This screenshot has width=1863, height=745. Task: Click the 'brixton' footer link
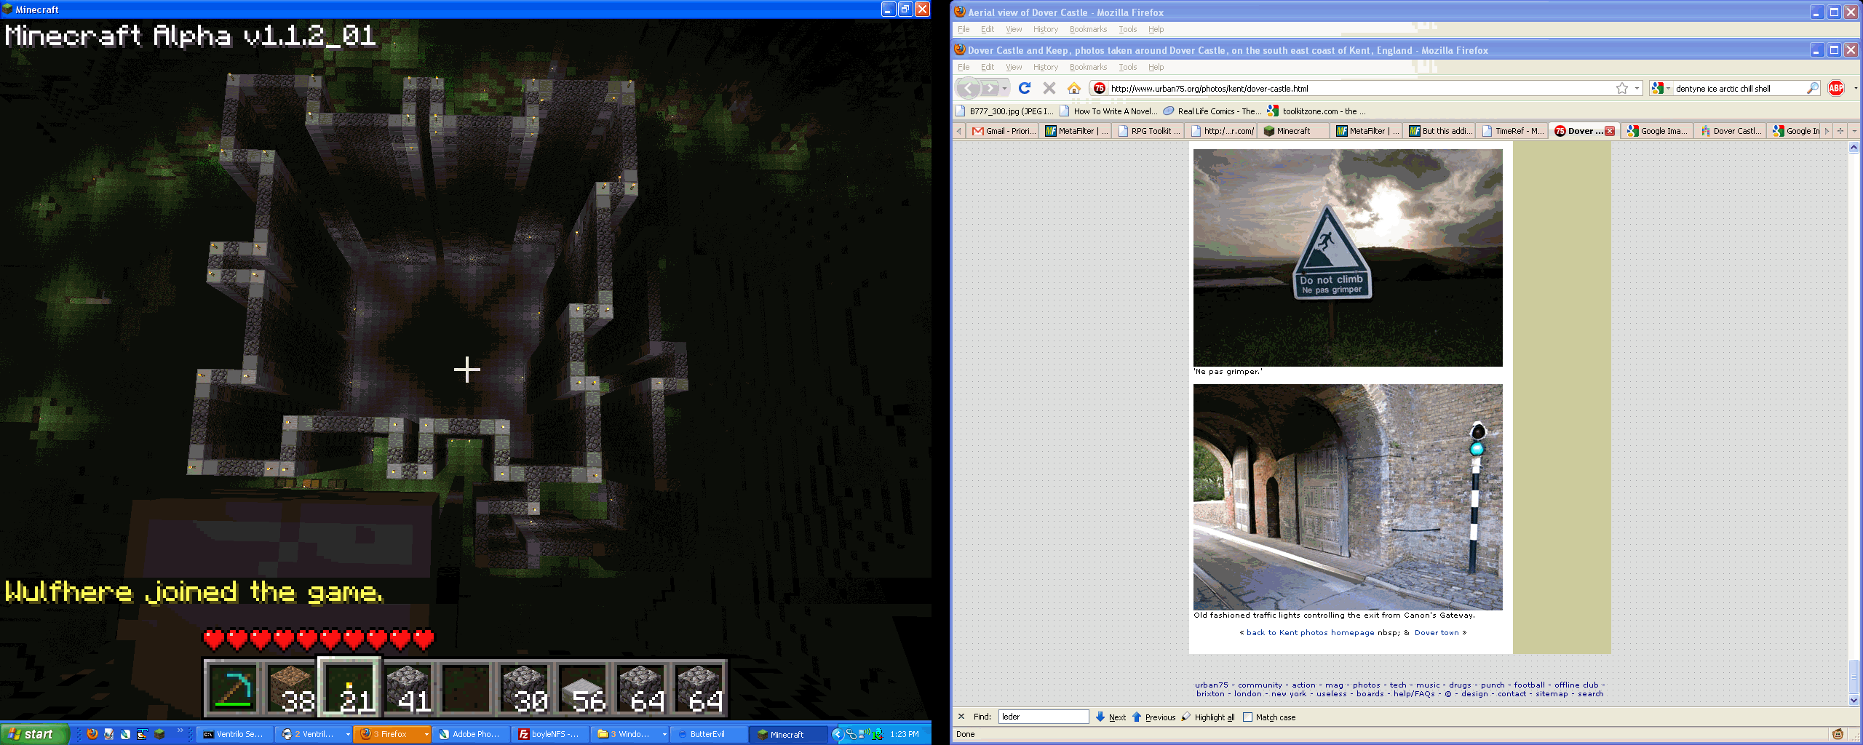click(x=1210, y=694)
